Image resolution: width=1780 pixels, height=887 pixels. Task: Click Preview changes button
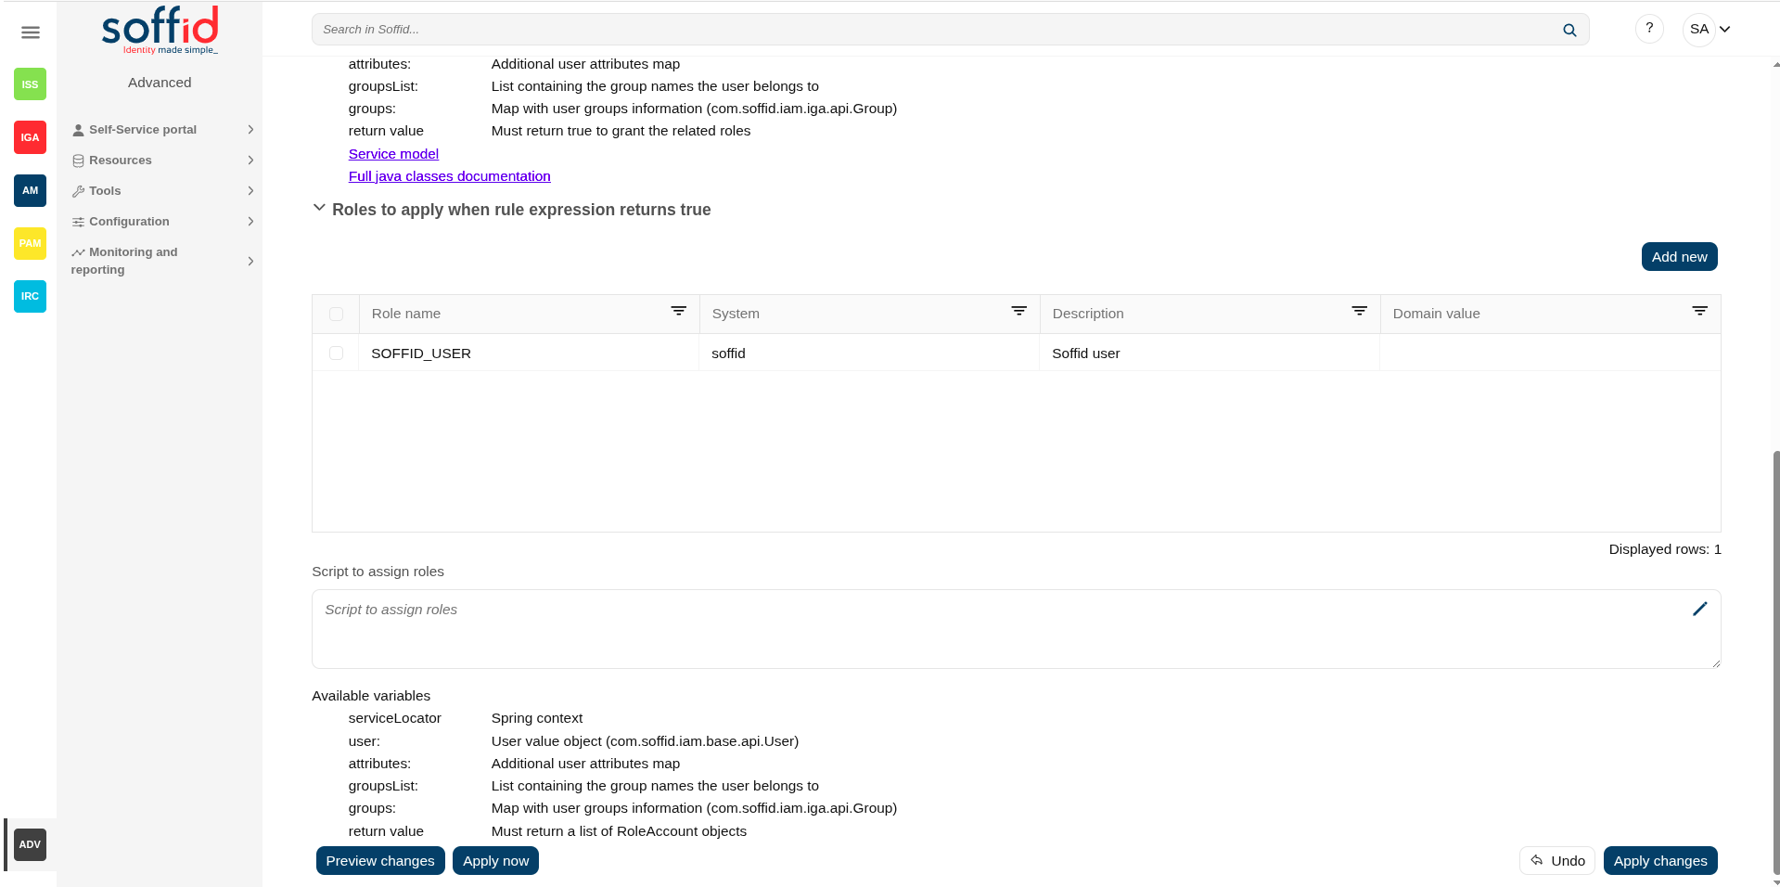(x=380, y=861)
